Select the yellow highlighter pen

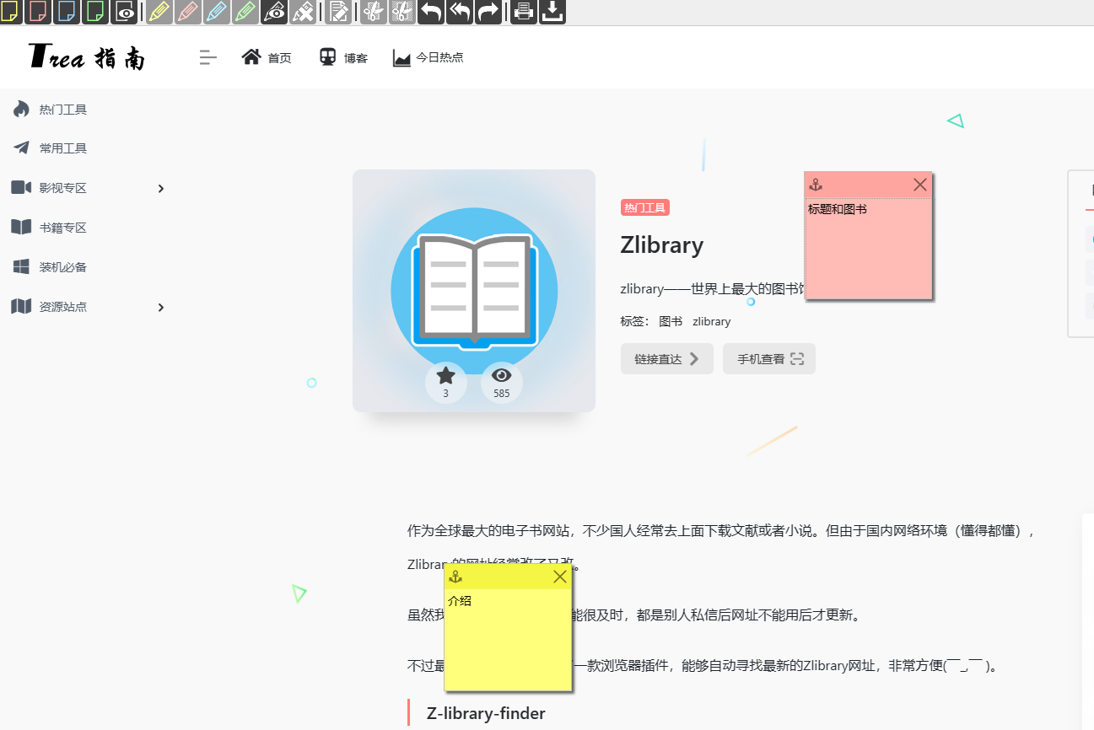[x=159, y=11]
